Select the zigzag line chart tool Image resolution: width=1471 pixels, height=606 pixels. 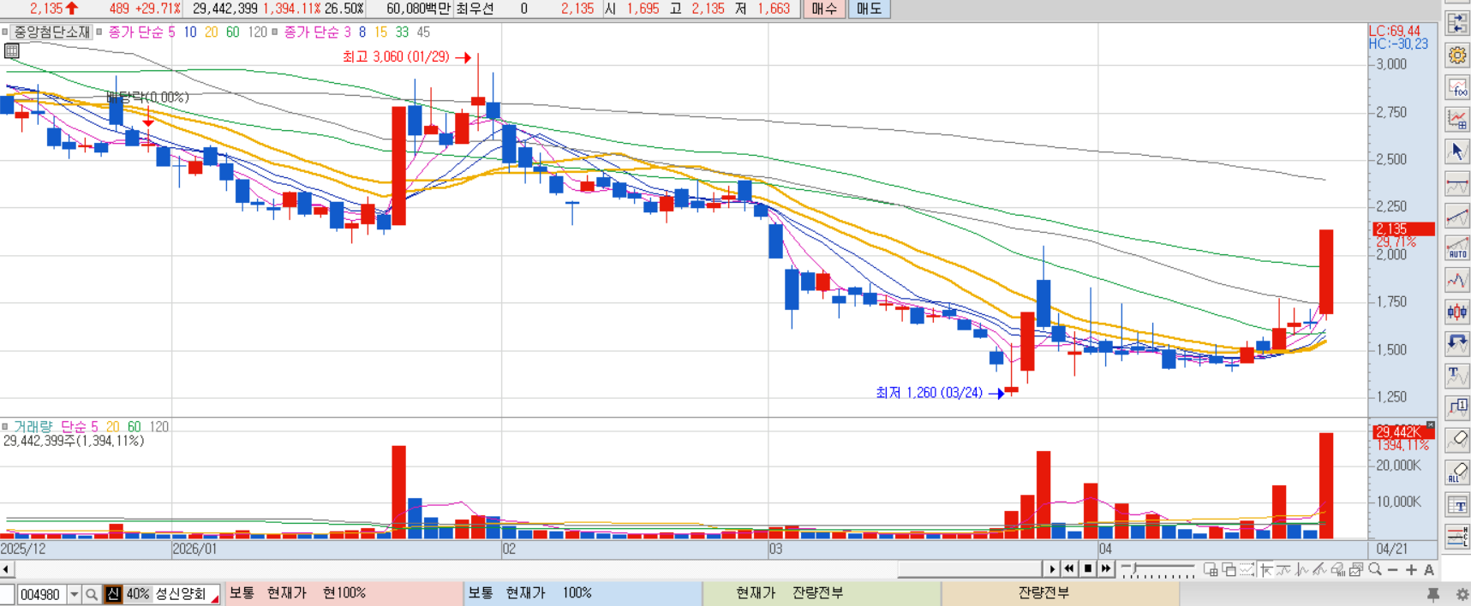pos(1456,280)
